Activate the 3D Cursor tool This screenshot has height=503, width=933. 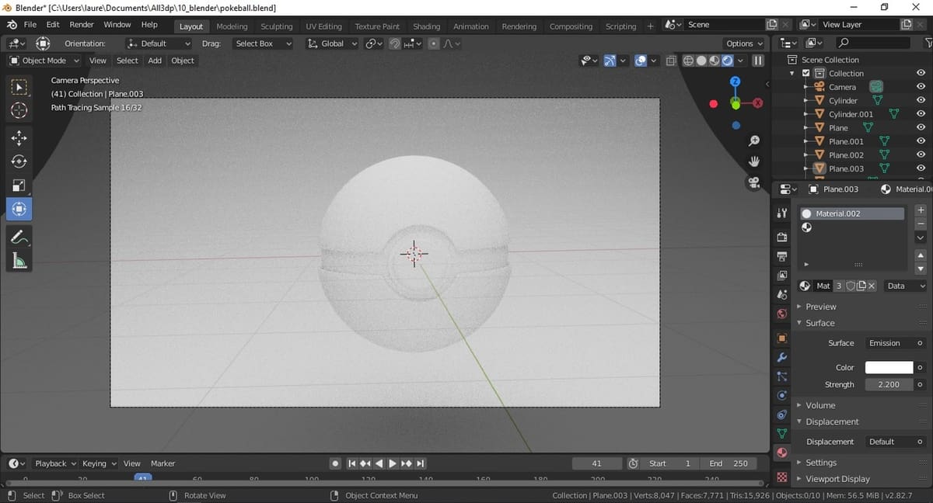19,109
